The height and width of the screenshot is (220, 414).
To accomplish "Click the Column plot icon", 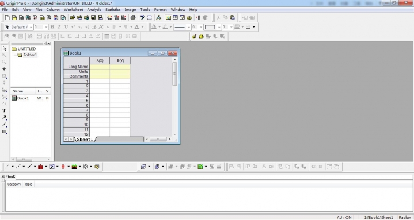I will coord(40,167).
